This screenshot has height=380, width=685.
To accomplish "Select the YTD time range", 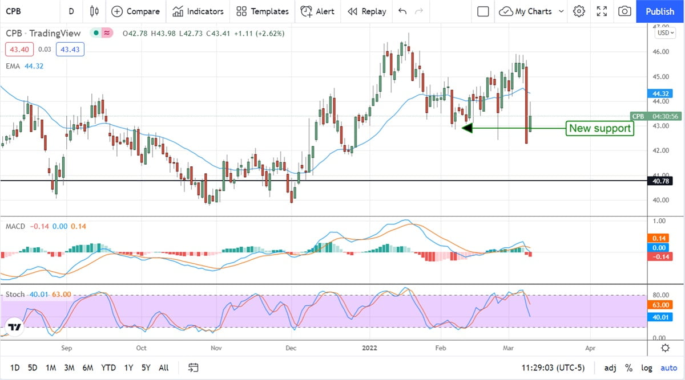I will [x=108, y=367].
